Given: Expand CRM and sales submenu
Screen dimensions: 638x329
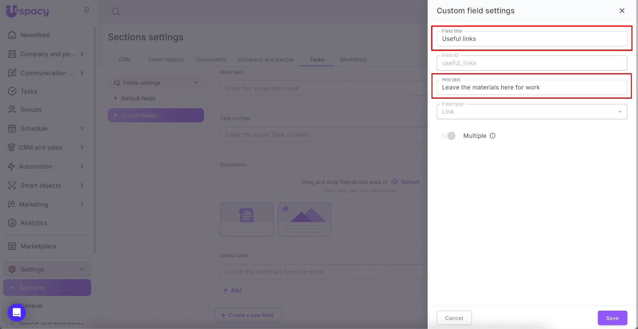Looking at the screenshot, I should tap(82, 147).
